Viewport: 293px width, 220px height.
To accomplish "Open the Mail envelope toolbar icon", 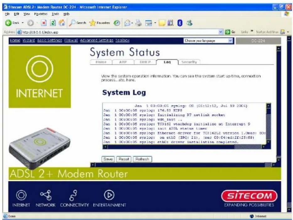I will [127, 23].
